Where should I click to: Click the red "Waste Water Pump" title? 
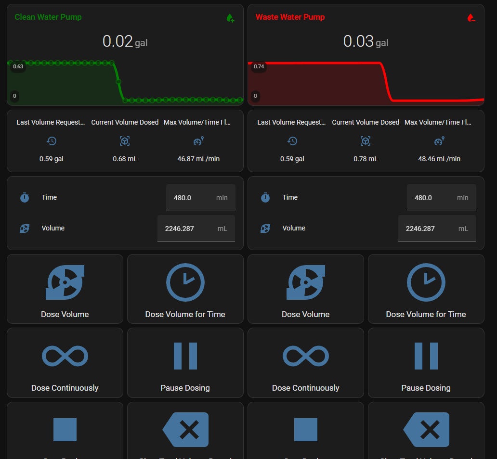point(290,17)
